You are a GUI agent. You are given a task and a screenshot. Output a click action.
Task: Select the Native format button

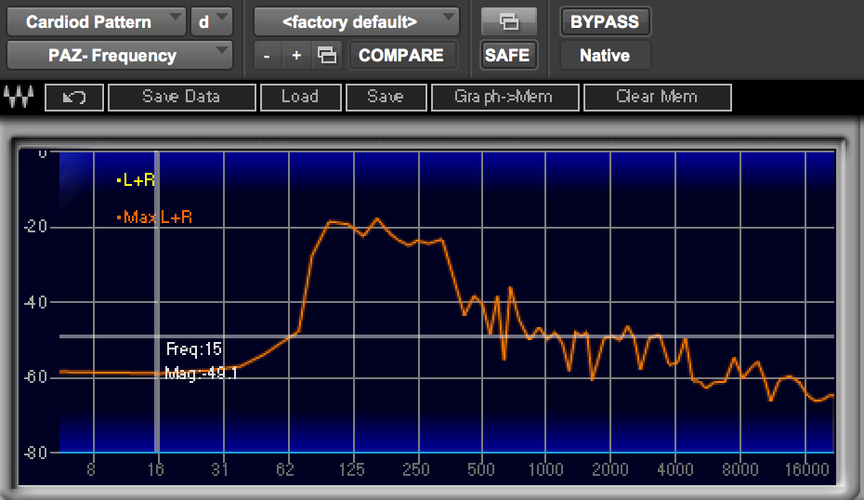pos(605,56)
